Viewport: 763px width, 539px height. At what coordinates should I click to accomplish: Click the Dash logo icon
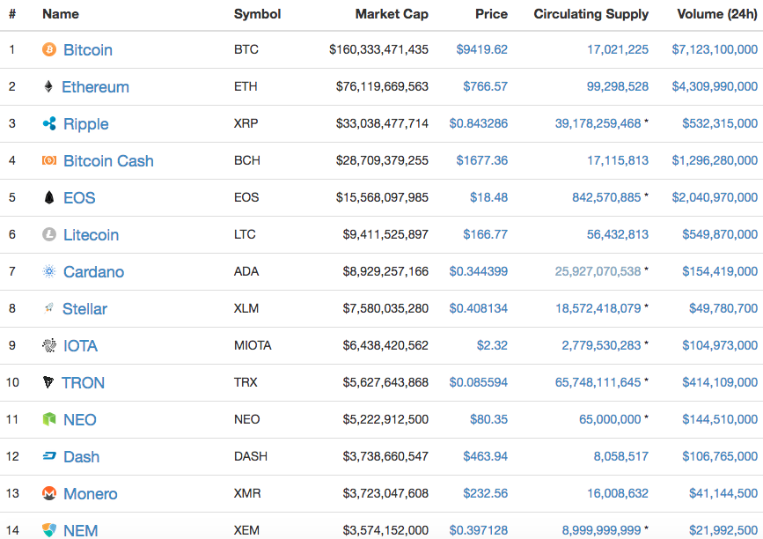49,456
